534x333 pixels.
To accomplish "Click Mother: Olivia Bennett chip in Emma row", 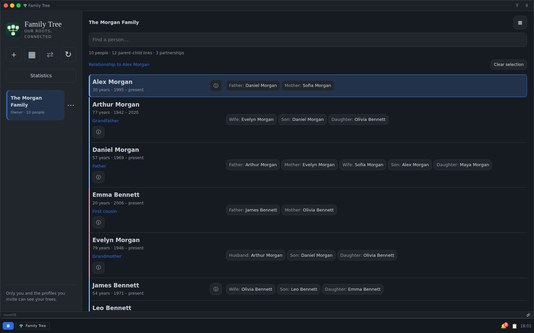I will [309, 210].
